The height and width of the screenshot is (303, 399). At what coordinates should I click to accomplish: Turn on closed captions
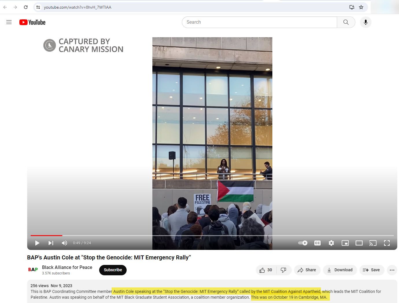317,243
